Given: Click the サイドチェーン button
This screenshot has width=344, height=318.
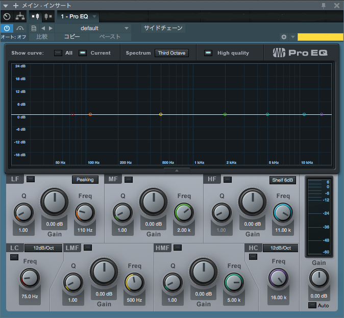Looking at the screenshot, I should pyautogui.click(x=163, y=28).
